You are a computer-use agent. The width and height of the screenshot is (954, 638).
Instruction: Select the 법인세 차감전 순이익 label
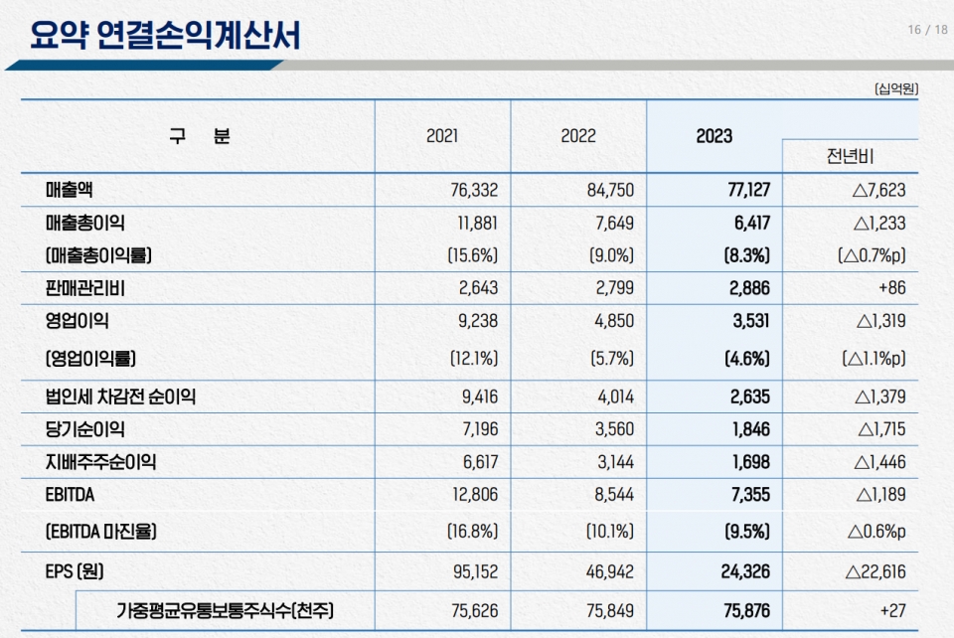[x=120, y=398]
